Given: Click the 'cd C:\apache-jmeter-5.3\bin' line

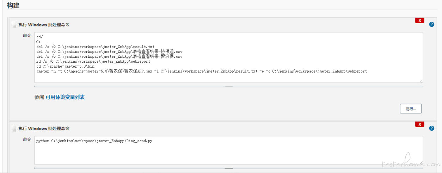Looking at the screenshot, I should pyautogui.click(x=65, y=66).
